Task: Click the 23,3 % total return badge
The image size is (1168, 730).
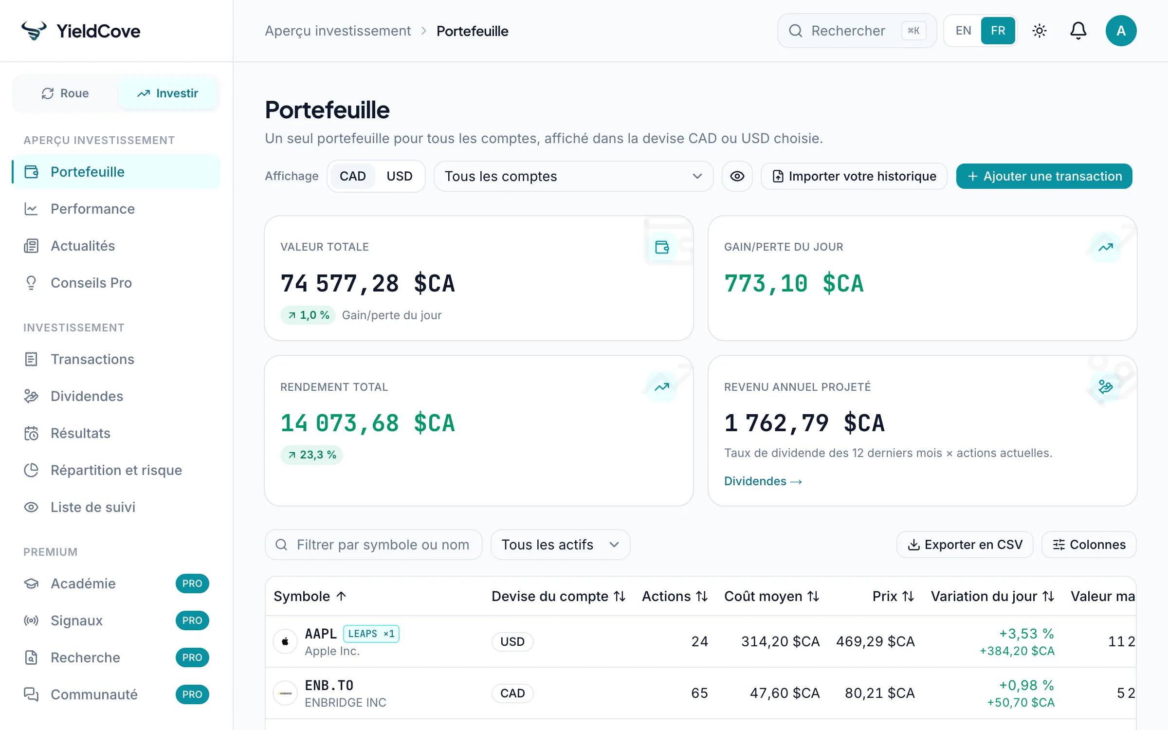Action: coord(312,455)
